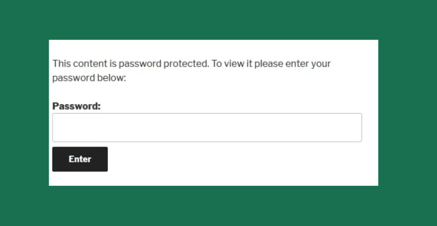Click the Enter button

coord(80,159)
